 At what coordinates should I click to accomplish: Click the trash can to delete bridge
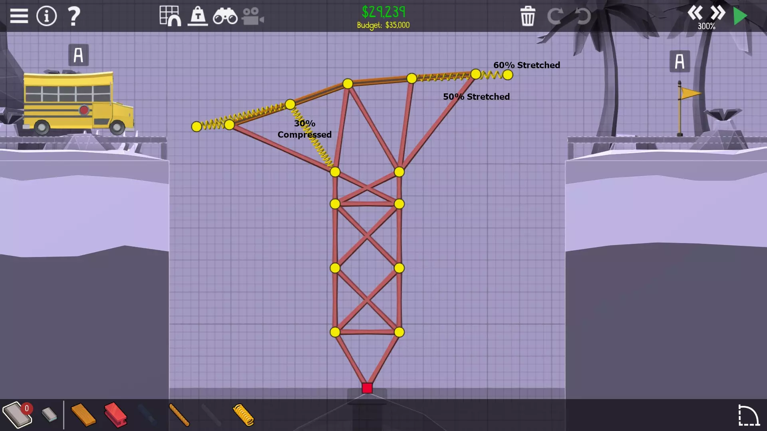point(527,16)
